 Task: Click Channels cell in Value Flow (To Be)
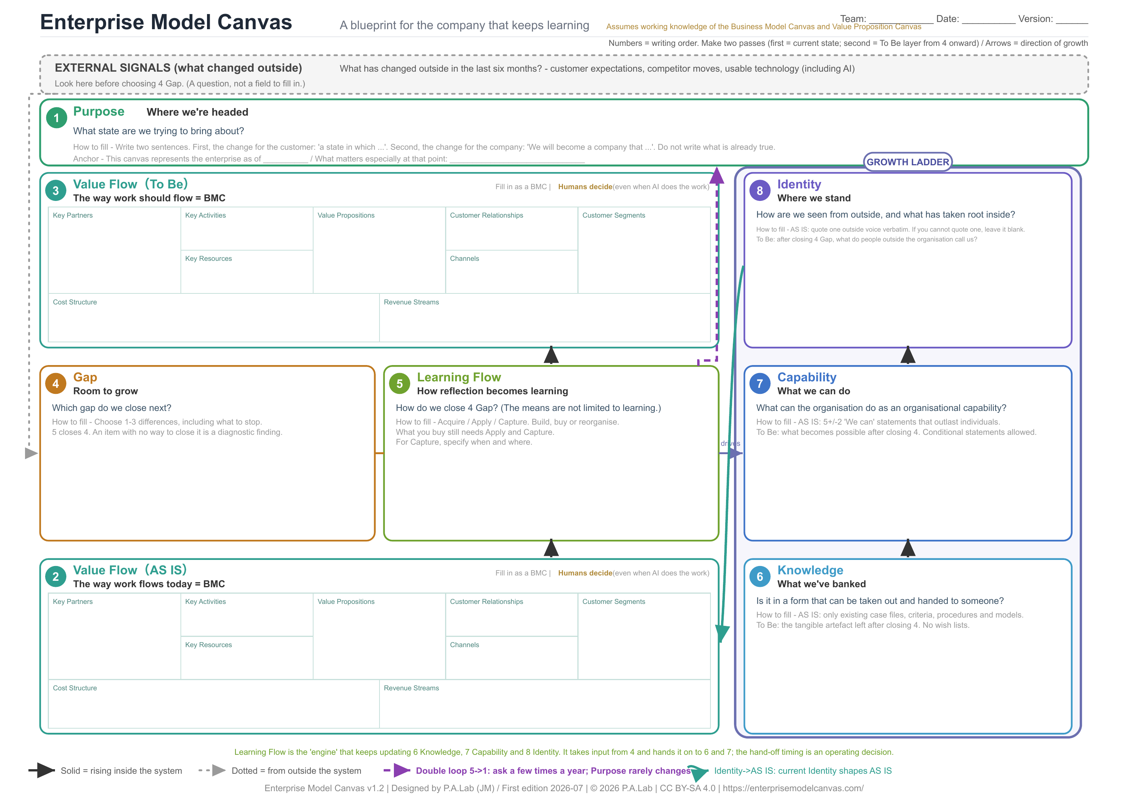click(511, 272)
